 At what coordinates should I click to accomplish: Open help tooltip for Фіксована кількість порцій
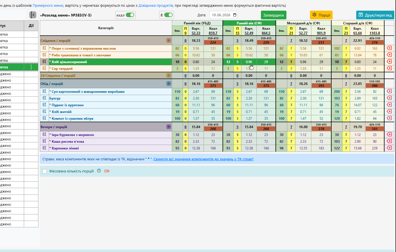click(99, 171)
